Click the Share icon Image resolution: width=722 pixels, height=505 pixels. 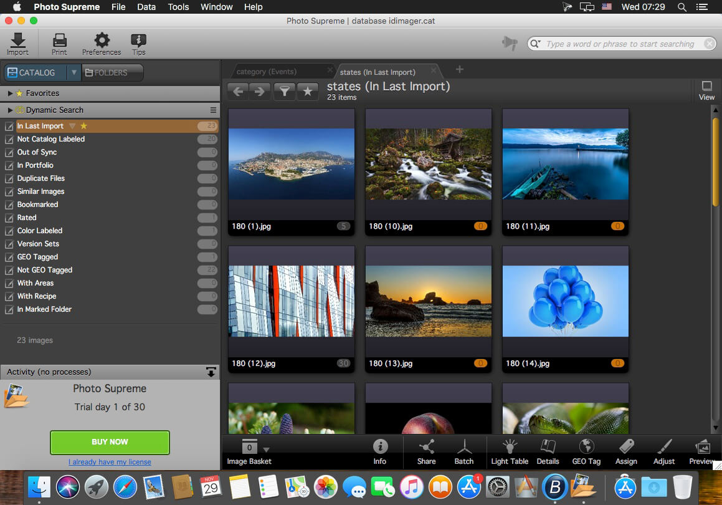[x=426, y=452]
